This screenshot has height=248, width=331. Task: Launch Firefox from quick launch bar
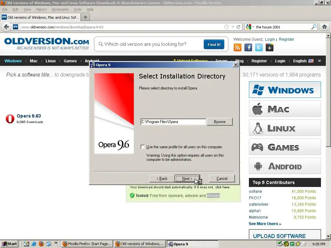[41, 244]
